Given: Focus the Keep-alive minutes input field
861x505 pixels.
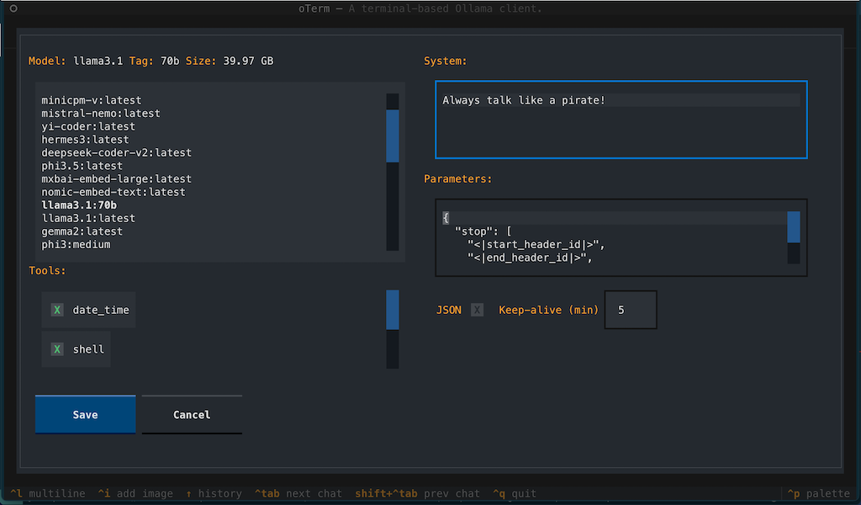Looking at the screenshot, I should coord(631,310).
